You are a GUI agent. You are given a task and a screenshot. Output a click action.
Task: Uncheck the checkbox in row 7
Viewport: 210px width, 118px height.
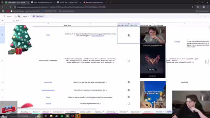129,35
